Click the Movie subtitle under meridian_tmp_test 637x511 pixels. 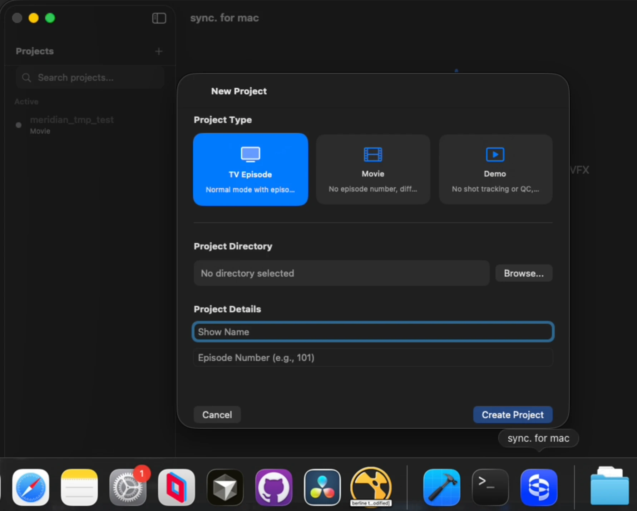pos(40,131)
